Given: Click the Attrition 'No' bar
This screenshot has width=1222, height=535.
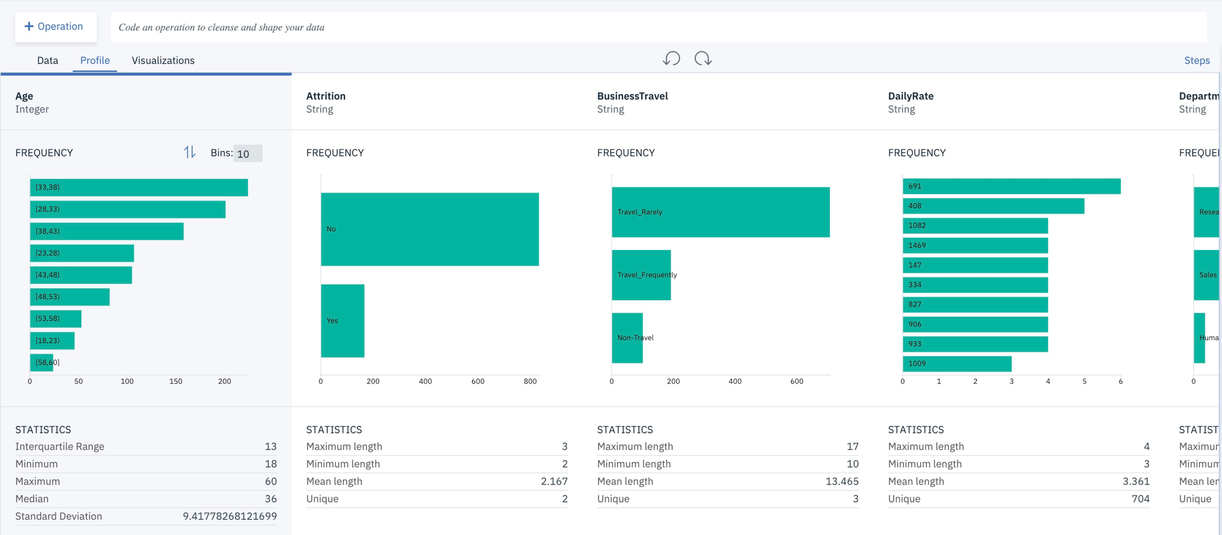Looking at the screenshot, I should click(x=430, y=229).
